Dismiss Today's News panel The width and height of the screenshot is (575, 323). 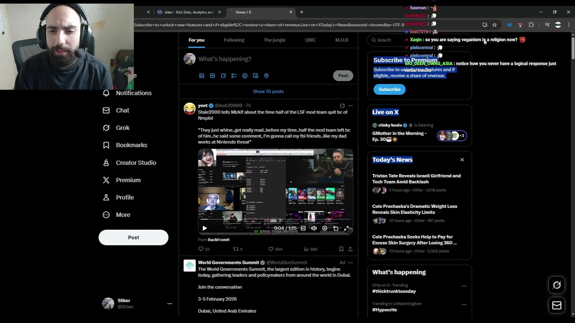462,160
